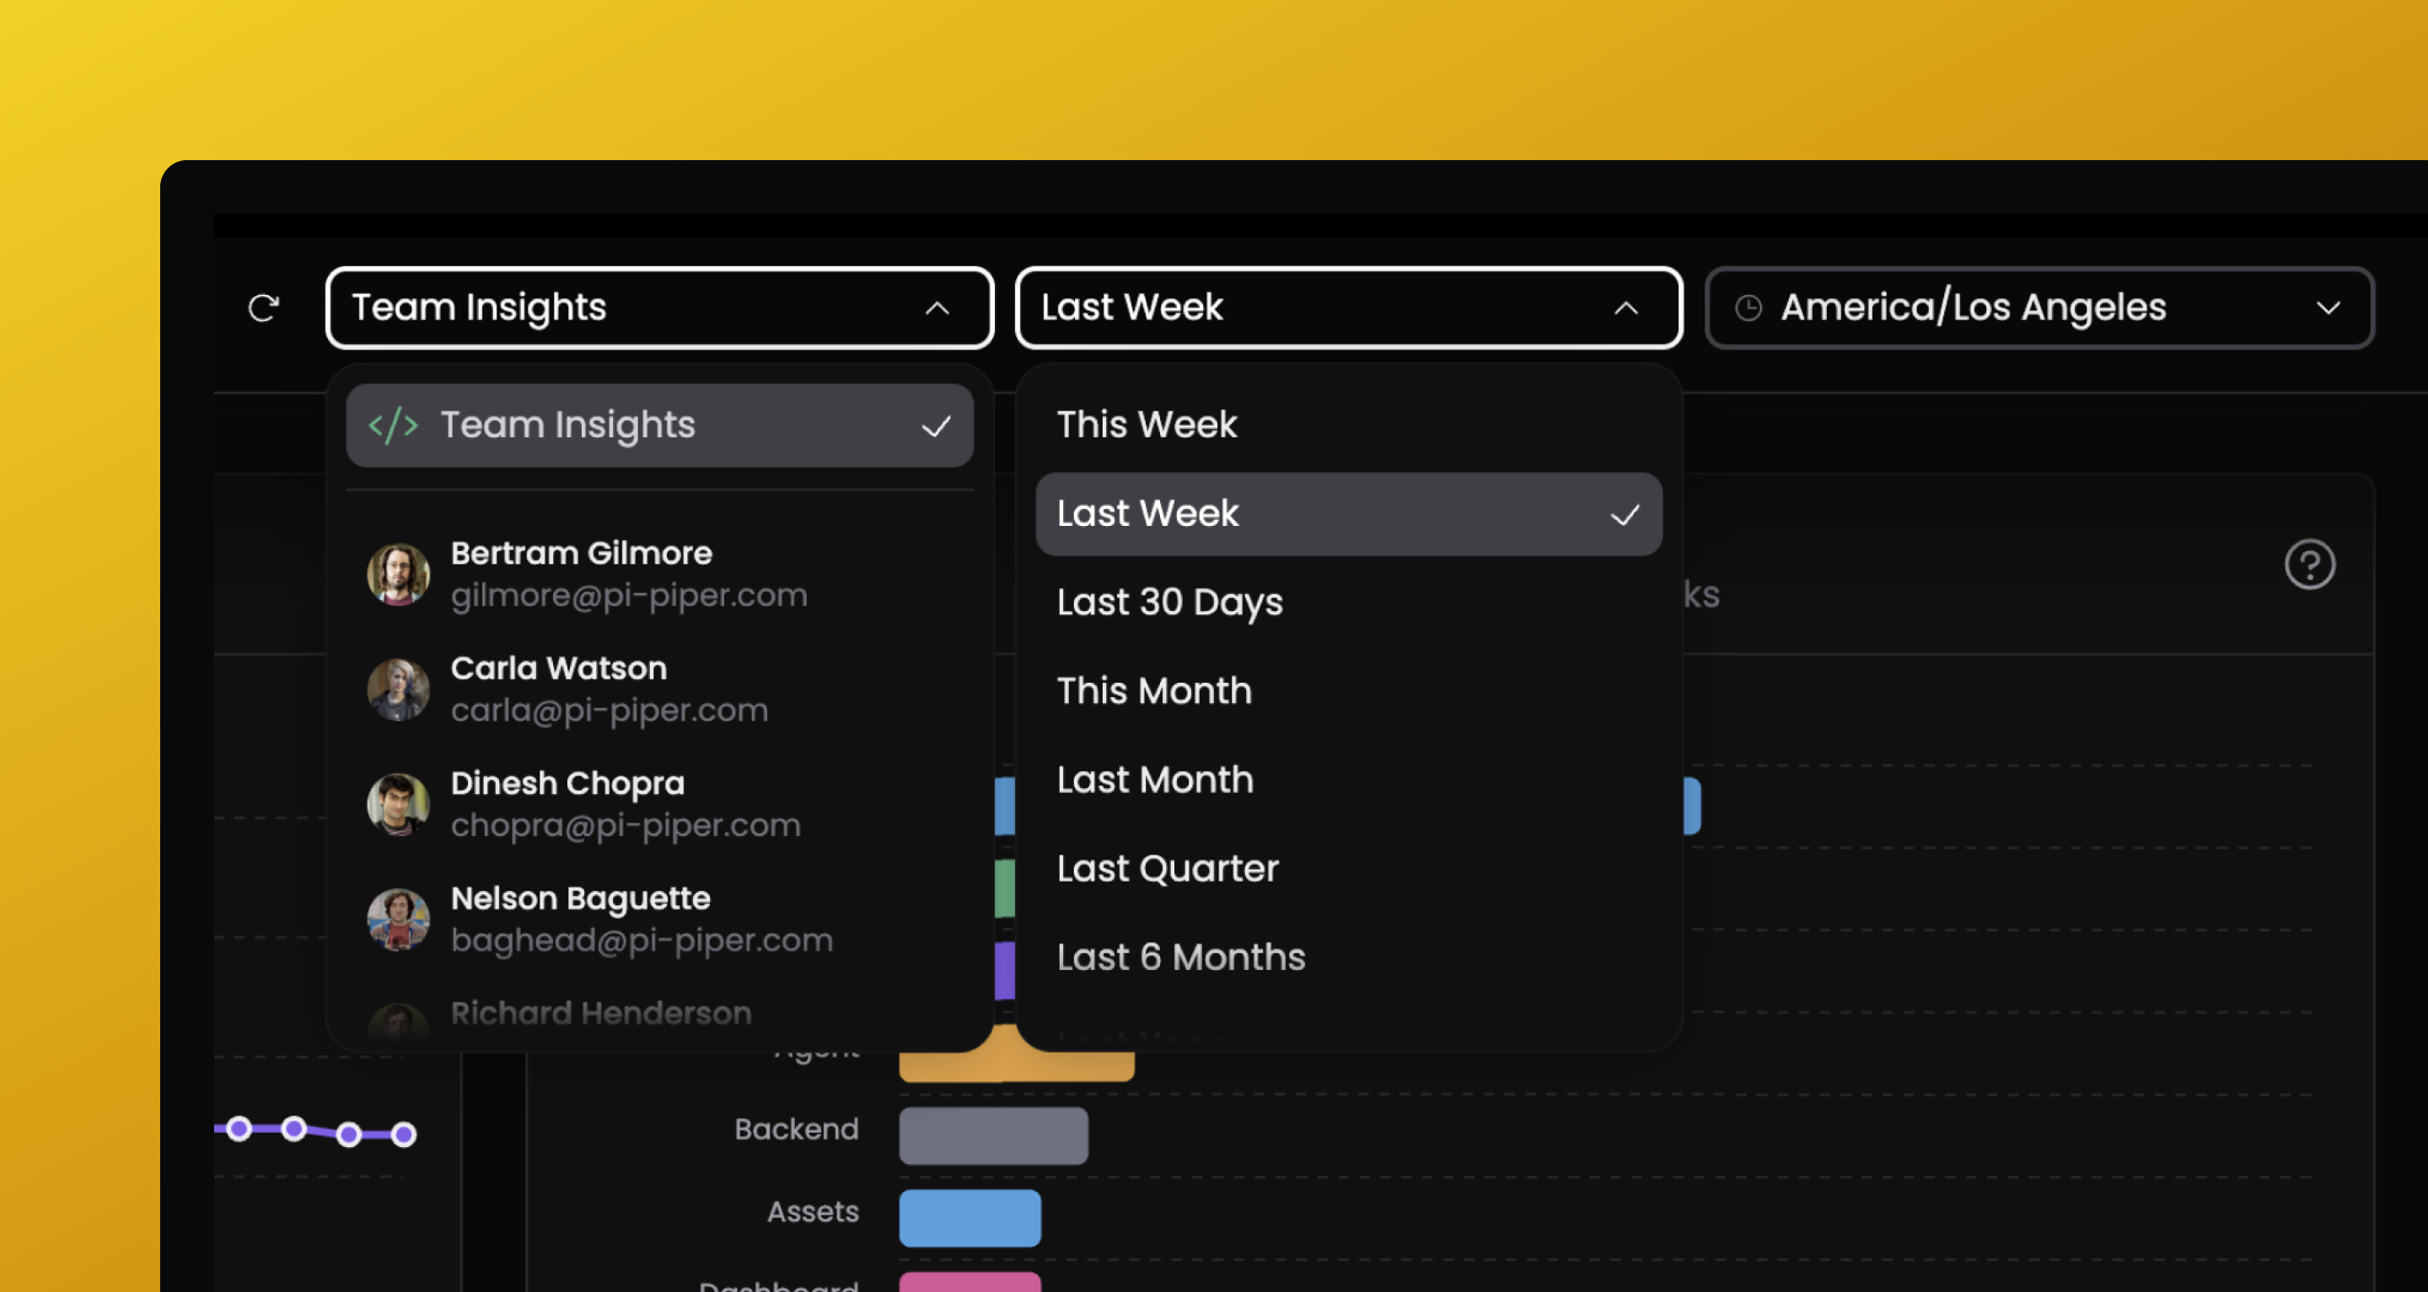Screen dimensions: 2428x1292
Task: Choose This Month from the period options
Action: pos(1153,691)
